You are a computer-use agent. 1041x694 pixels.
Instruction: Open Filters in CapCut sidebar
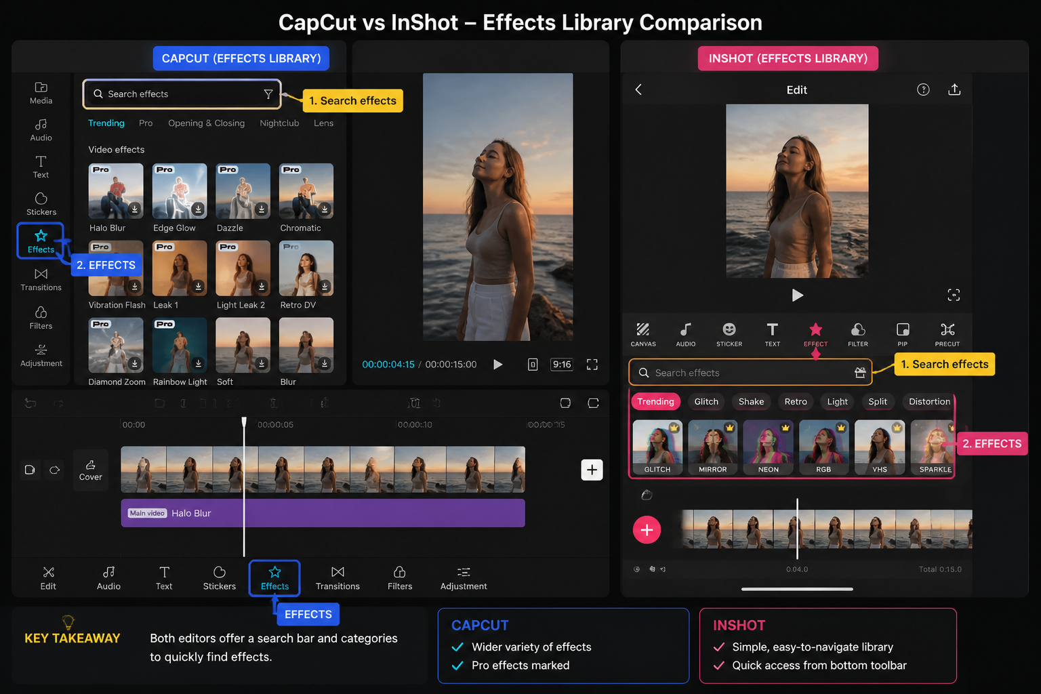tap(41, 318)
